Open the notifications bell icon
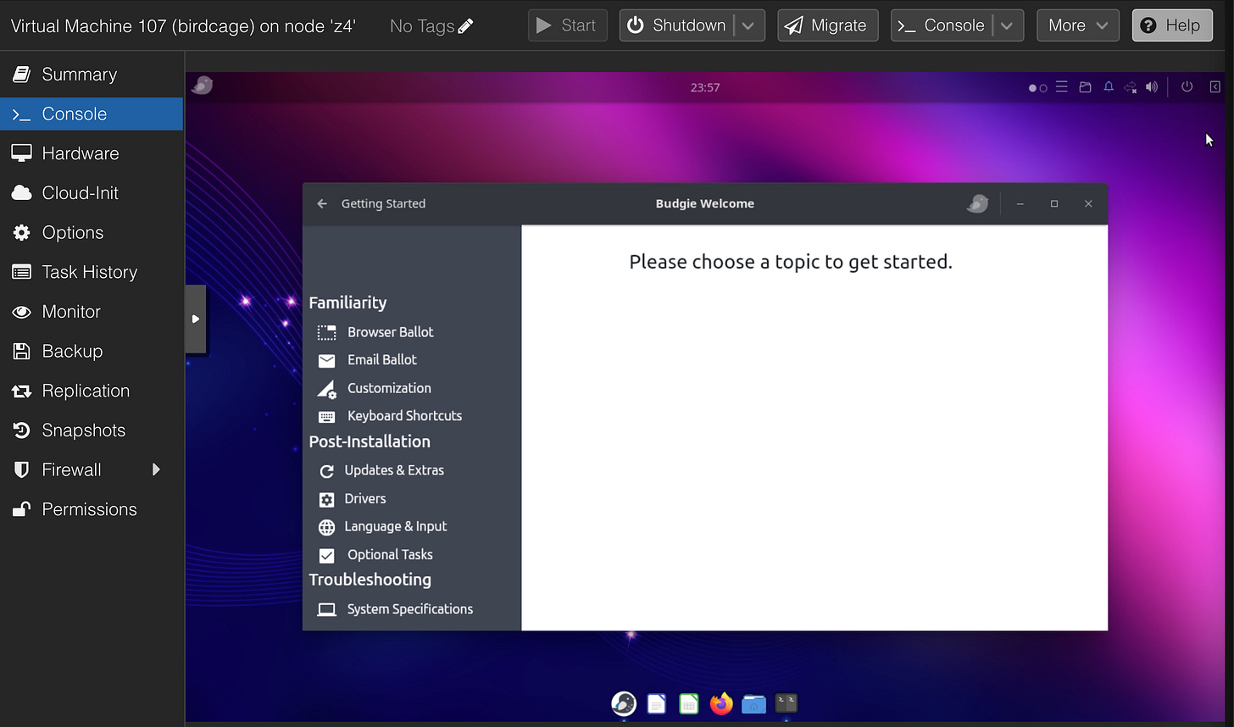Image resolution: width=1234 pixels, height=727 pixels. tap(1108, 87)
